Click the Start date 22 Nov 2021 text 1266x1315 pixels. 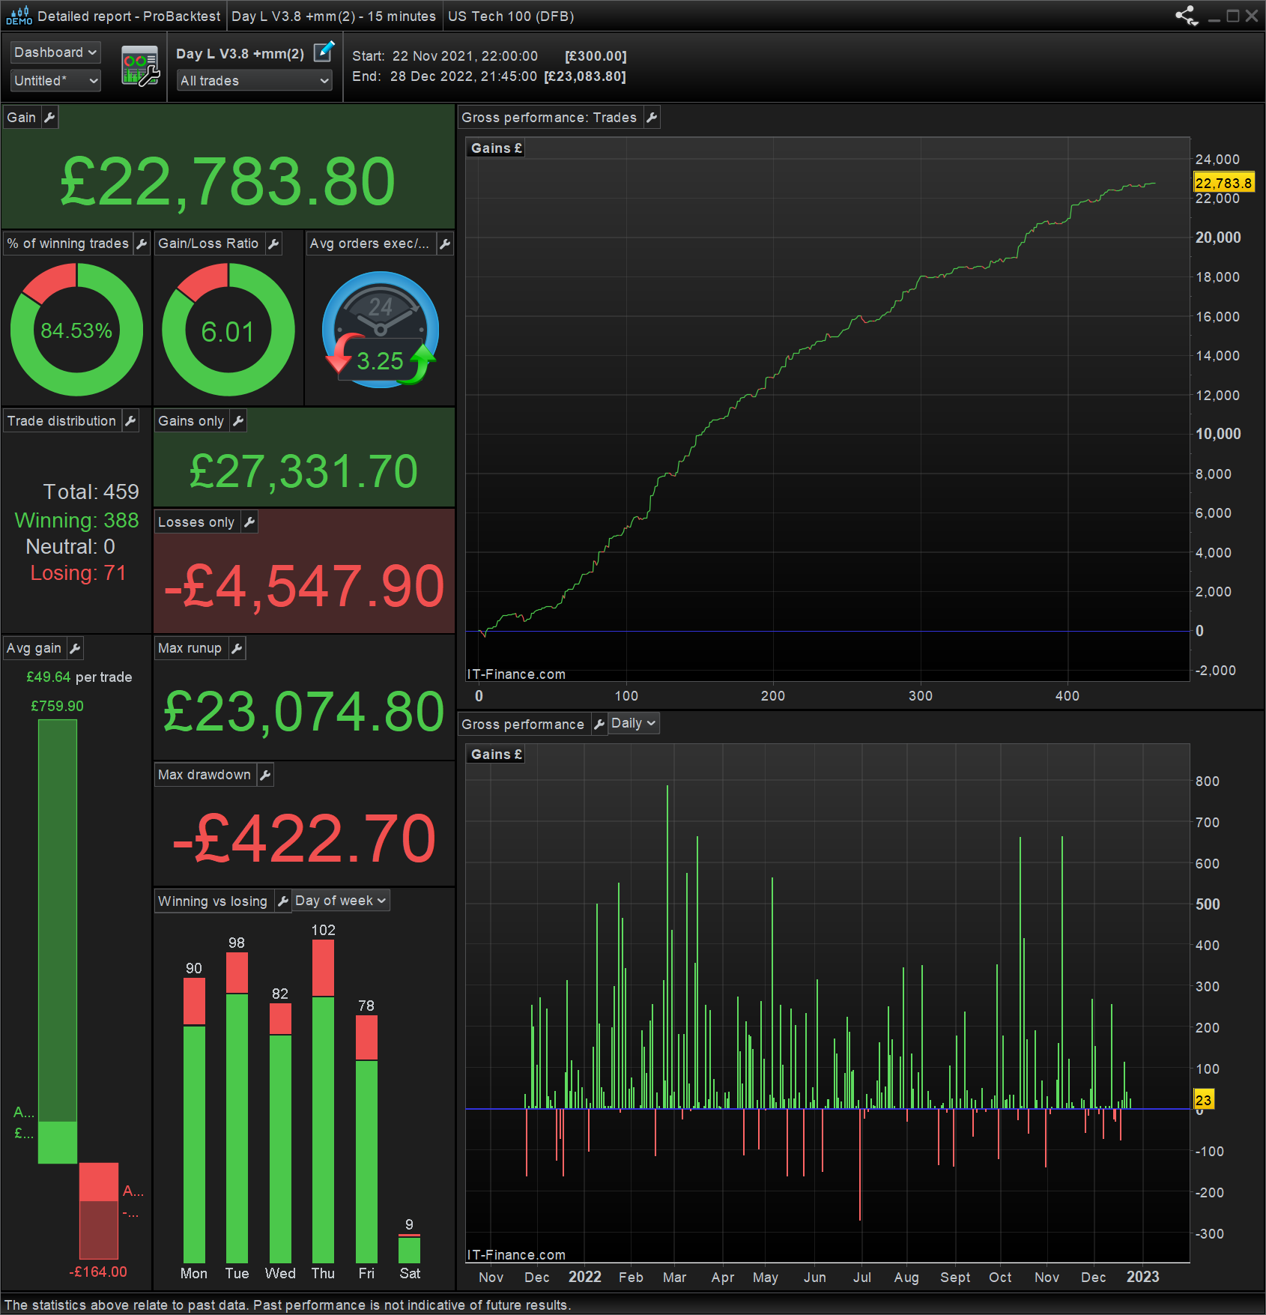pos(445,56)
